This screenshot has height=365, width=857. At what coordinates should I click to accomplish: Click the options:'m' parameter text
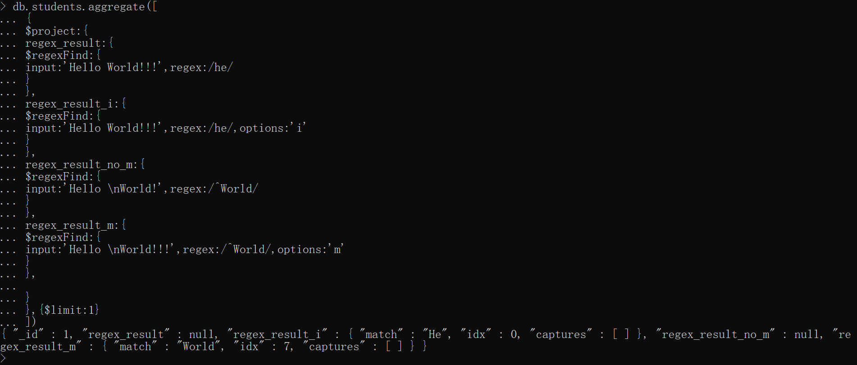tap(310, 249)
